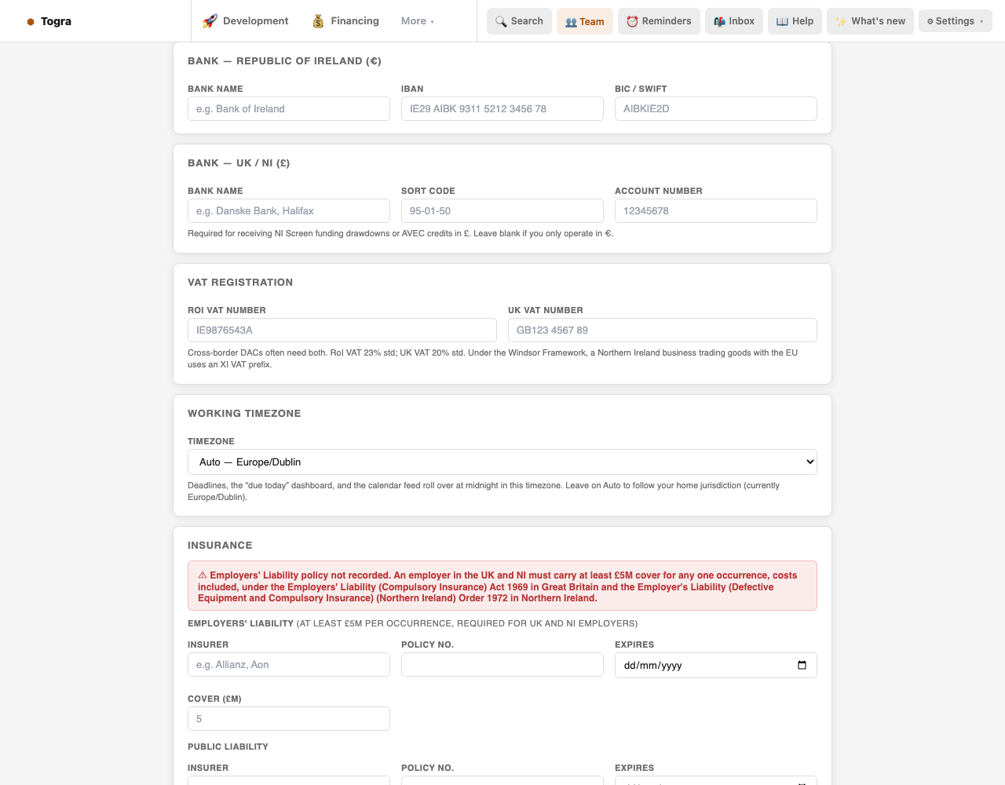Screen dimensions: 1005x785
Task: Switch to the Financing tab
Action: click(x=345, y=21)
